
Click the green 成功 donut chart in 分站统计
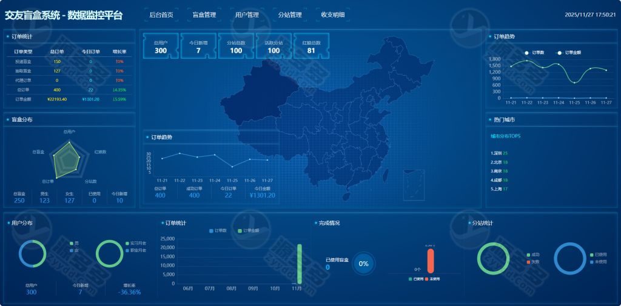[x=493, y=258]
